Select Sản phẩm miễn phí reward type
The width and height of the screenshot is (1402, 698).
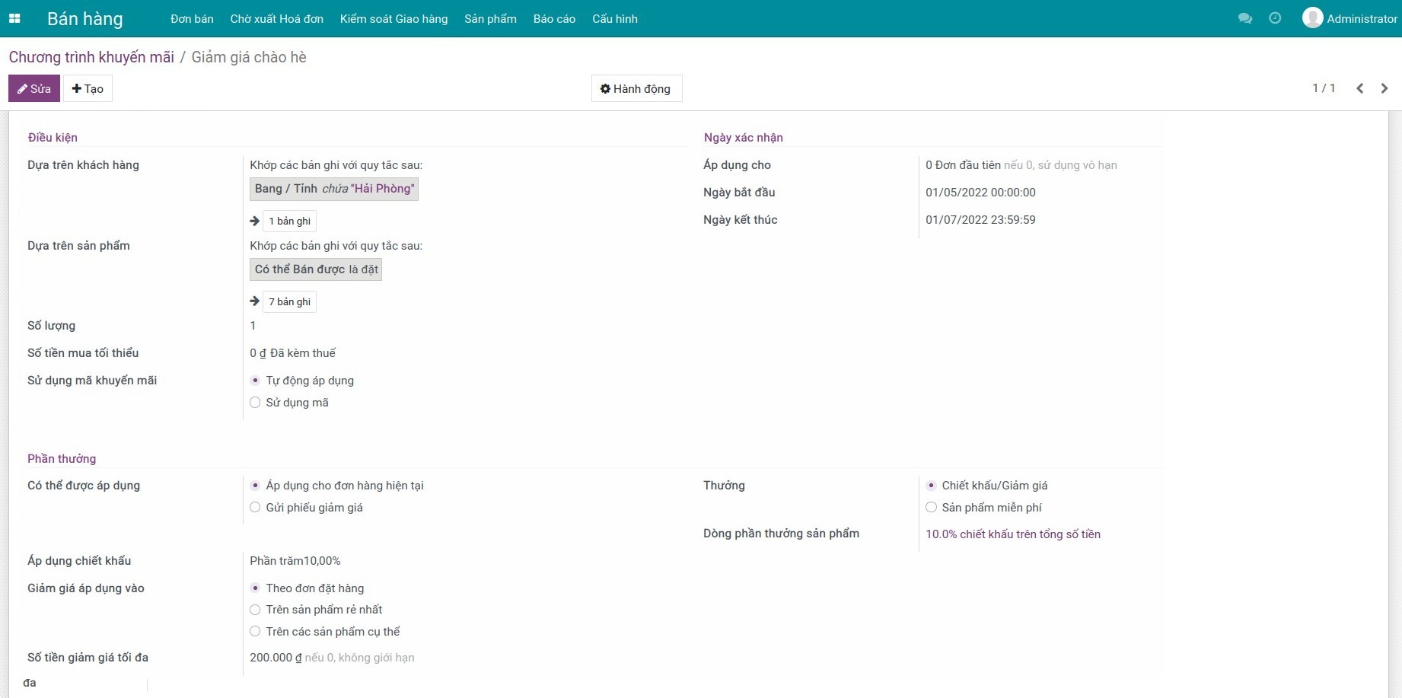tap(931, 508)
